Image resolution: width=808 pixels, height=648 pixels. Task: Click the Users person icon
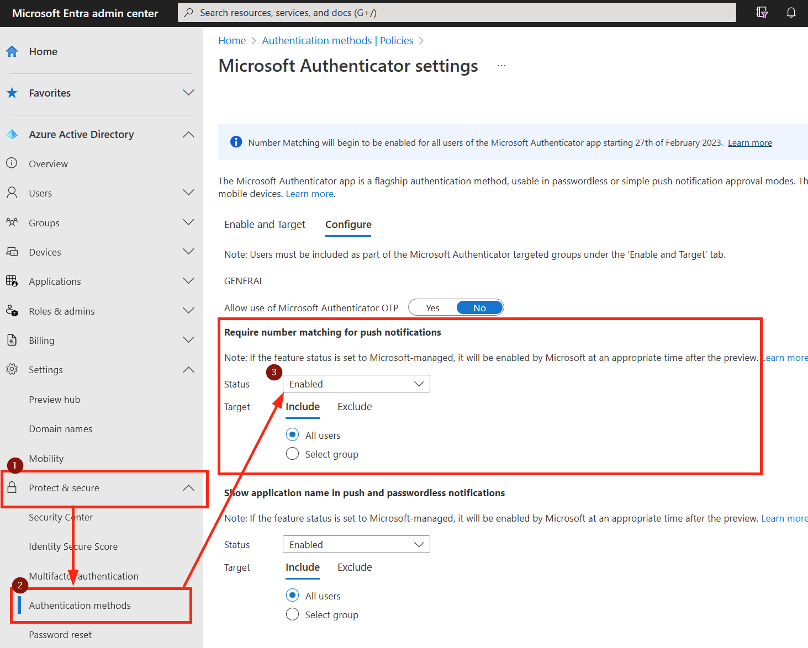12,193
